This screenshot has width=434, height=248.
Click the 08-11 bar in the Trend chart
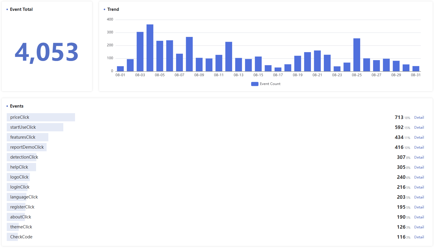(x=219, y=63)
